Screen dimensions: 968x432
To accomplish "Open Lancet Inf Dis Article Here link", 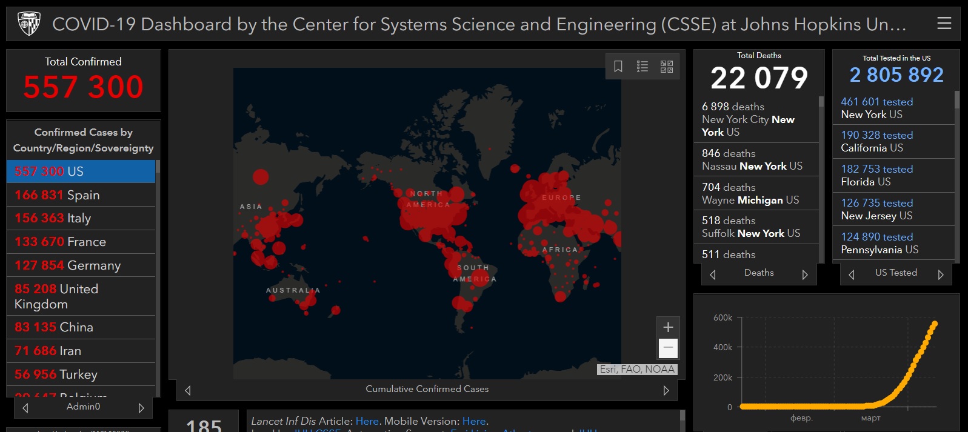I will (367, 421).
